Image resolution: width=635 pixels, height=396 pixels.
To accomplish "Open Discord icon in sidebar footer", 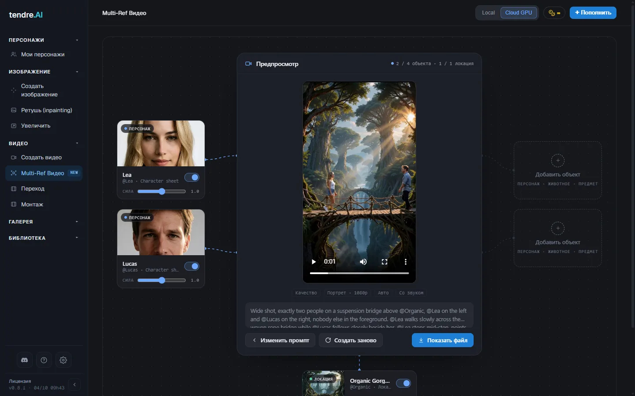I will pyautogui.click(x=25, y=360).
